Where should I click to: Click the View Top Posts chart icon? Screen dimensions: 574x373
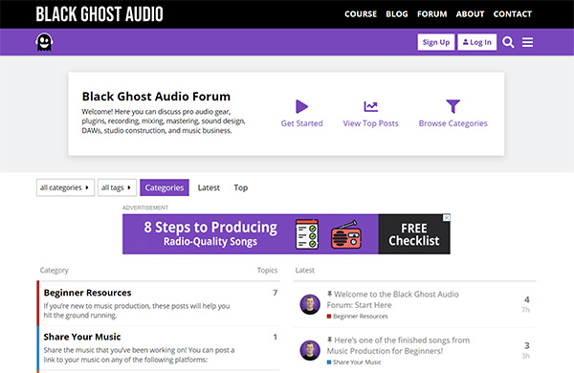(x=370, y=106)
